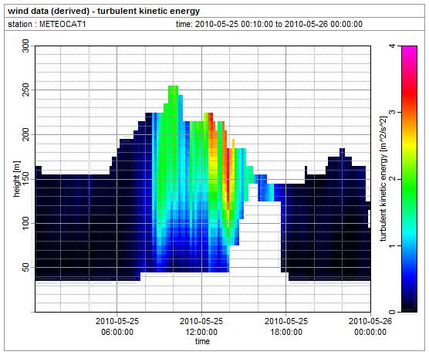Click the colorbar '3' tick label

392,113
